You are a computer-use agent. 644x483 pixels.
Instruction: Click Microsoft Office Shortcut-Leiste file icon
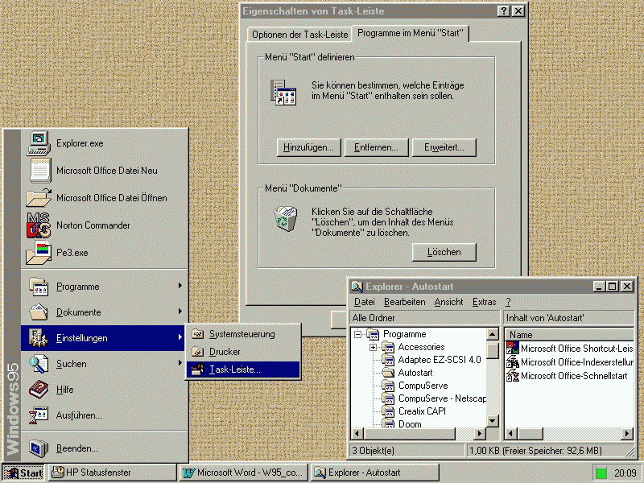click(513, 349)
